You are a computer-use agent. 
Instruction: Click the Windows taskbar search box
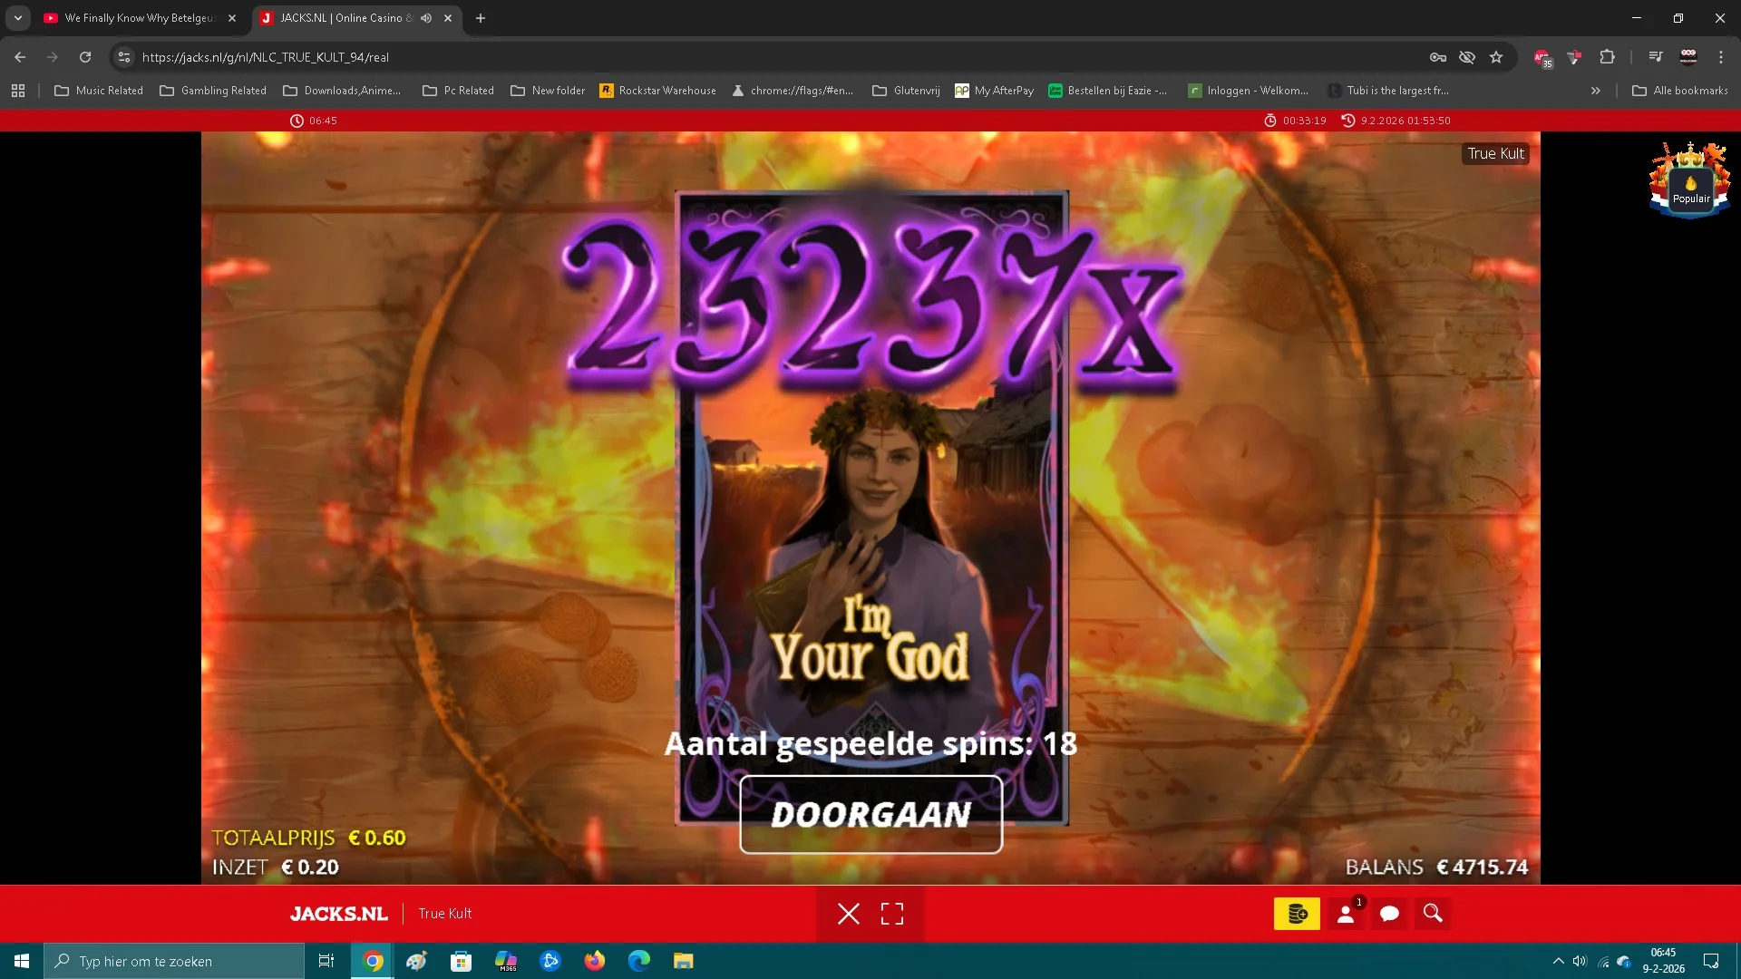coord(174,961)
